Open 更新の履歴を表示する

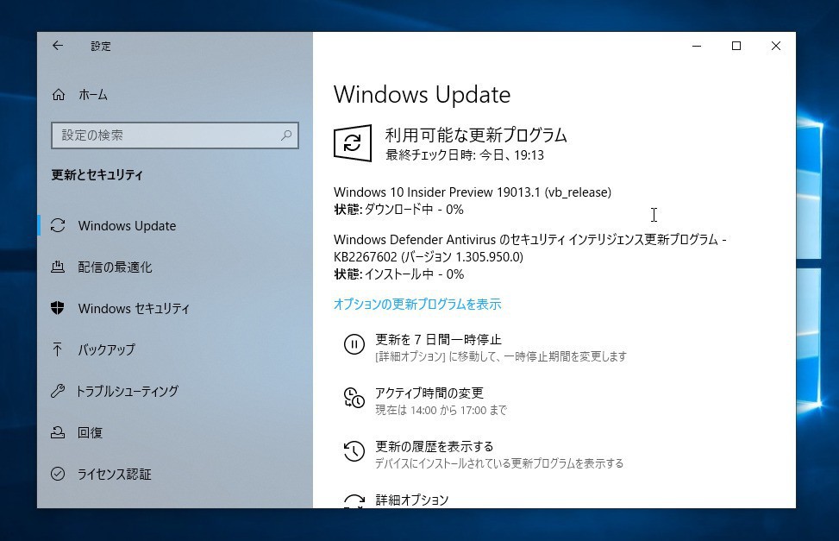click(435, 446)
